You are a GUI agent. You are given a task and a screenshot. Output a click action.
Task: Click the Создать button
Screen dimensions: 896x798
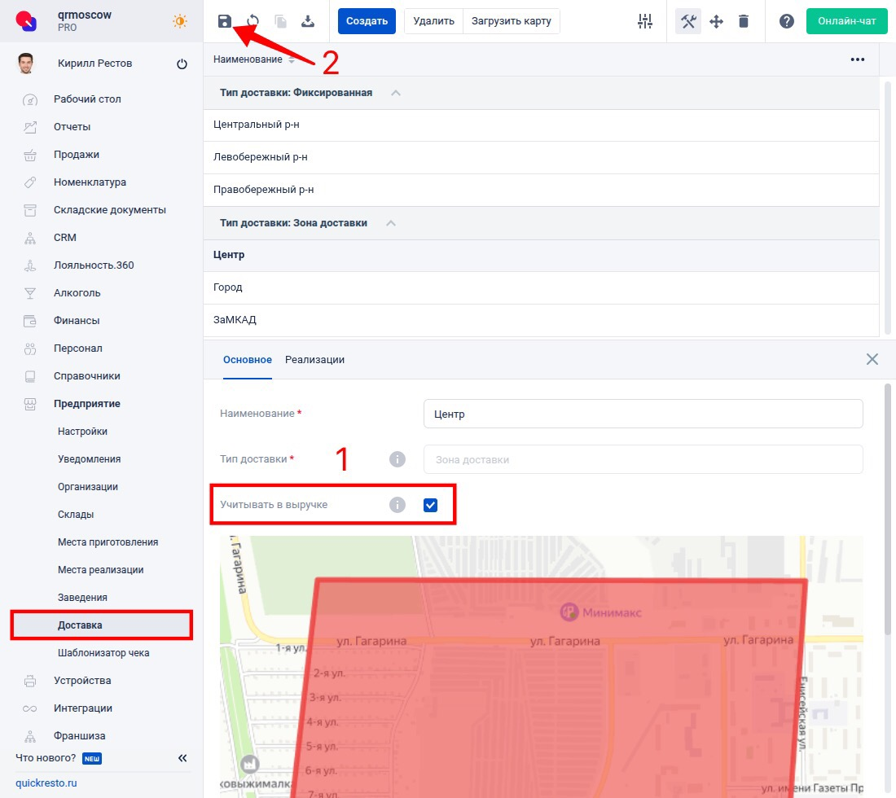tap(367, 21)
